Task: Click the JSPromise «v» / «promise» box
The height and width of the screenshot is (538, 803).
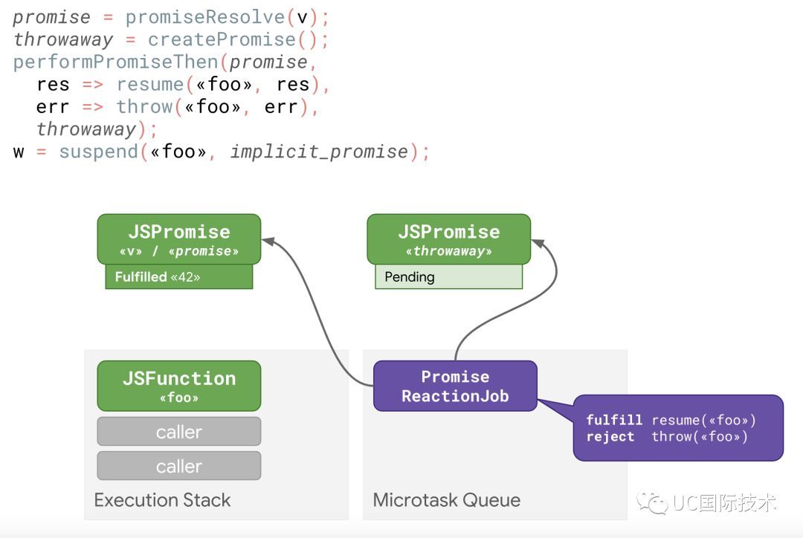Action: [x=179, y=239]
